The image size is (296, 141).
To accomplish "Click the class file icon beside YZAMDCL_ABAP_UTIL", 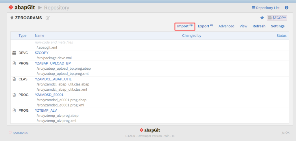I will click(14, 79).
